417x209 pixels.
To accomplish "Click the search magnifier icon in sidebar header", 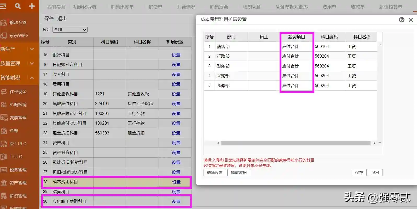I will (18, 6).
